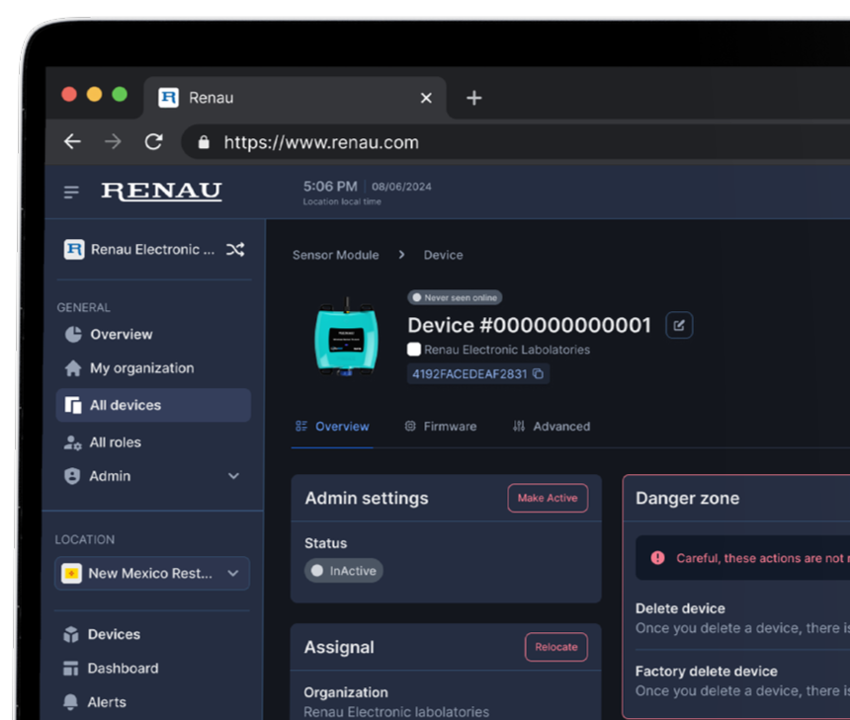Expand the Admin section in sidebar
850x720 pixels.
coord(233,476)
